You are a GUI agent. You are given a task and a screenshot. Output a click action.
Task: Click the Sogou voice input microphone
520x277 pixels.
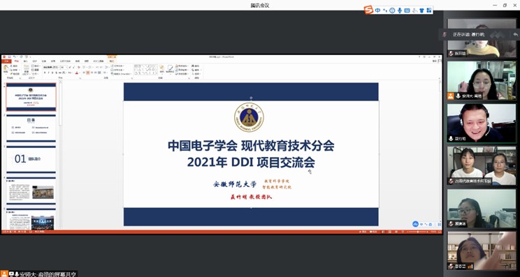400,10
